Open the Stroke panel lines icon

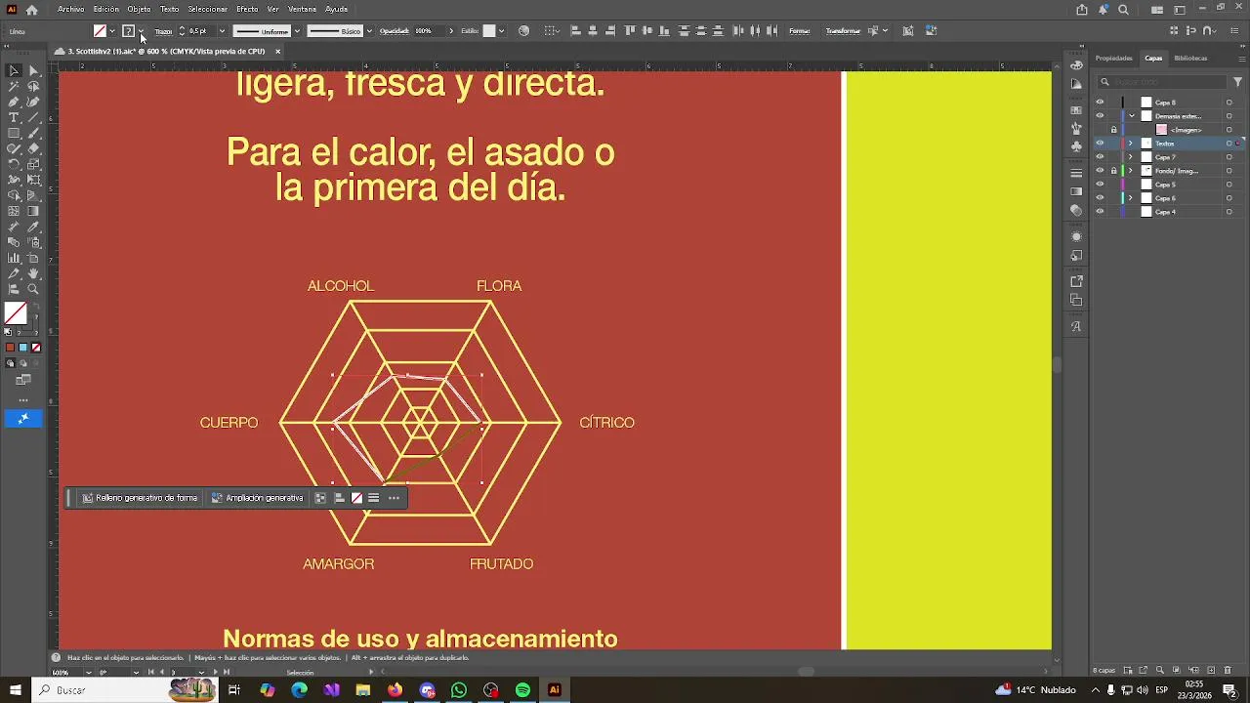(x=1076, y=174)
